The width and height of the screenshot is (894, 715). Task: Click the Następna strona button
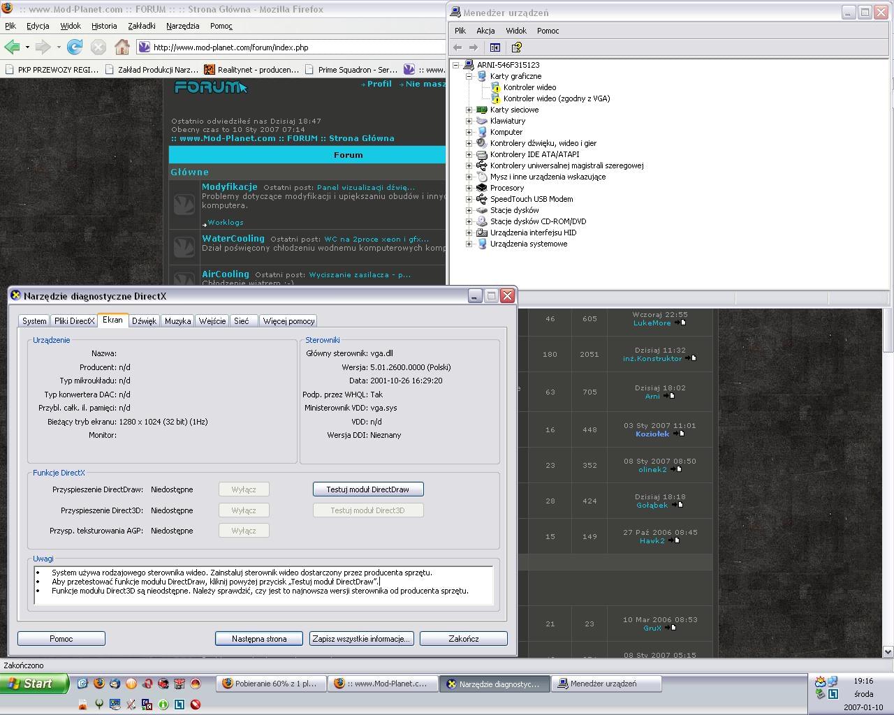259,639
